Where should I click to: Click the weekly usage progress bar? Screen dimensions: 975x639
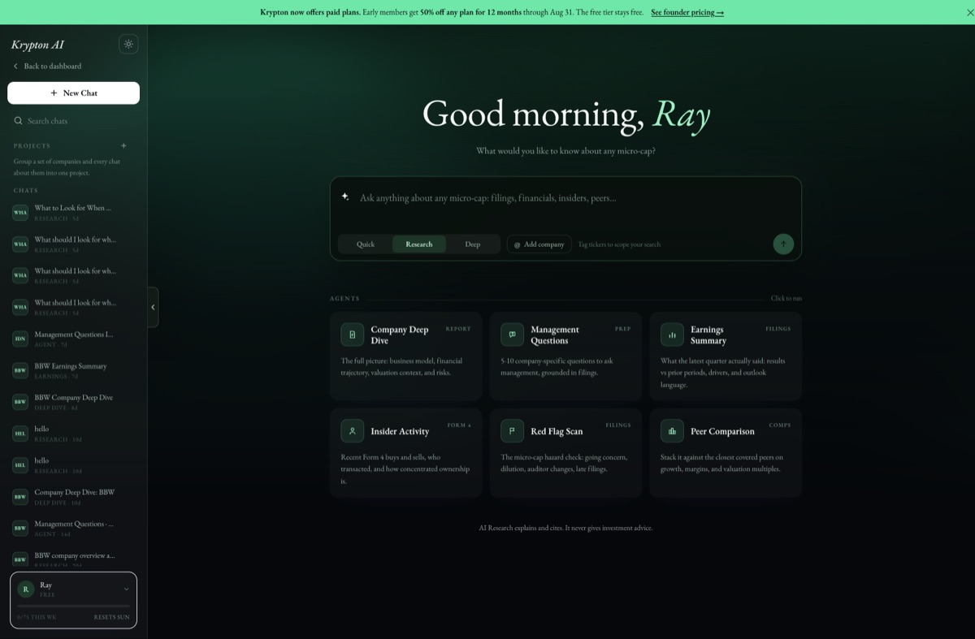73,606
